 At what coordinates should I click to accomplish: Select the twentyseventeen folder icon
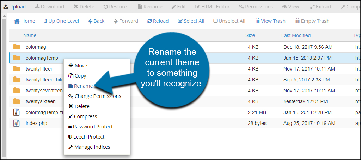point(17,90)
